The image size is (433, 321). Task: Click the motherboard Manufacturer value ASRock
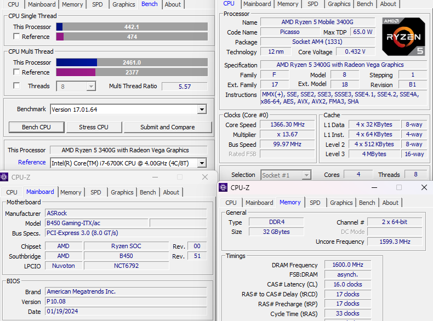point(126,213)
